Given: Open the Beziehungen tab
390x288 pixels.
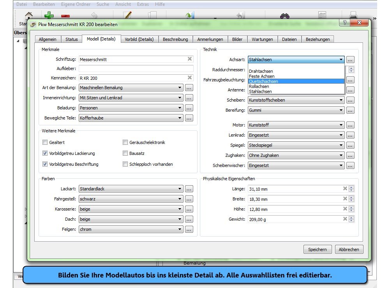Looking at the screenshot, I should pos(318,39).
